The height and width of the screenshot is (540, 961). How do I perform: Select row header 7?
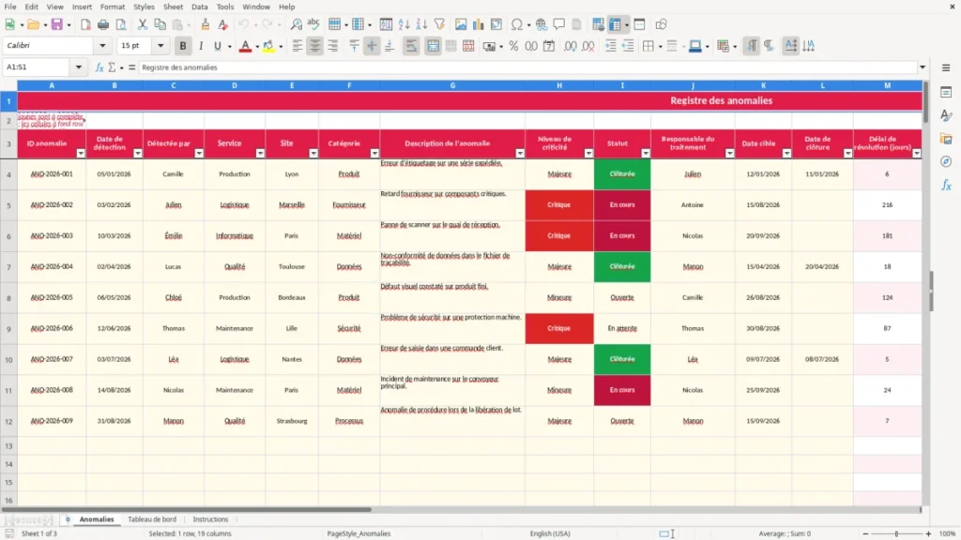pyautogui.click(x=8, y=267)
